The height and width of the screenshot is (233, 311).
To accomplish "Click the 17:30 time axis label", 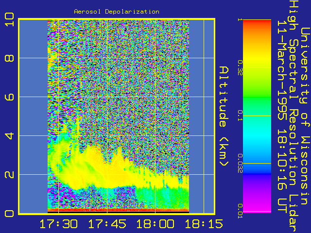I will pos(58,224).
